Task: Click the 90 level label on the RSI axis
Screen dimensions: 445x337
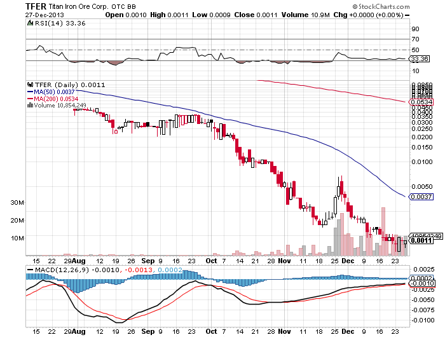Action: point(415,29)
